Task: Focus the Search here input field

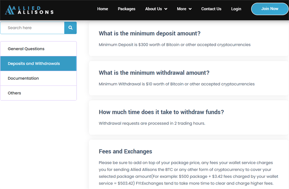Action: point(33,28)
